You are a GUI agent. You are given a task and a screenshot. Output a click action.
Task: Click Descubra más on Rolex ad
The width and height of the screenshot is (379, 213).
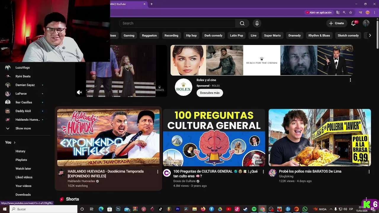click(210, 93)
